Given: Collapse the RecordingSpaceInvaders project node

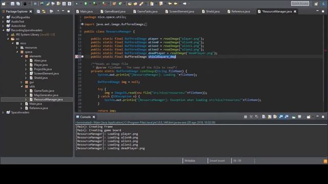Looking at the screenshot, I should [x=3, y=30].
